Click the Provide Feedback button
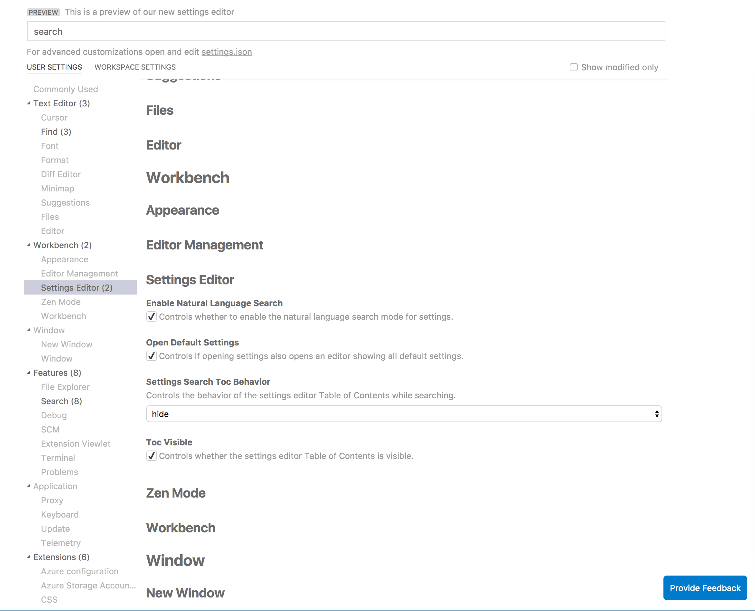Viewport: 755px width, 611px height. point(705,587)
